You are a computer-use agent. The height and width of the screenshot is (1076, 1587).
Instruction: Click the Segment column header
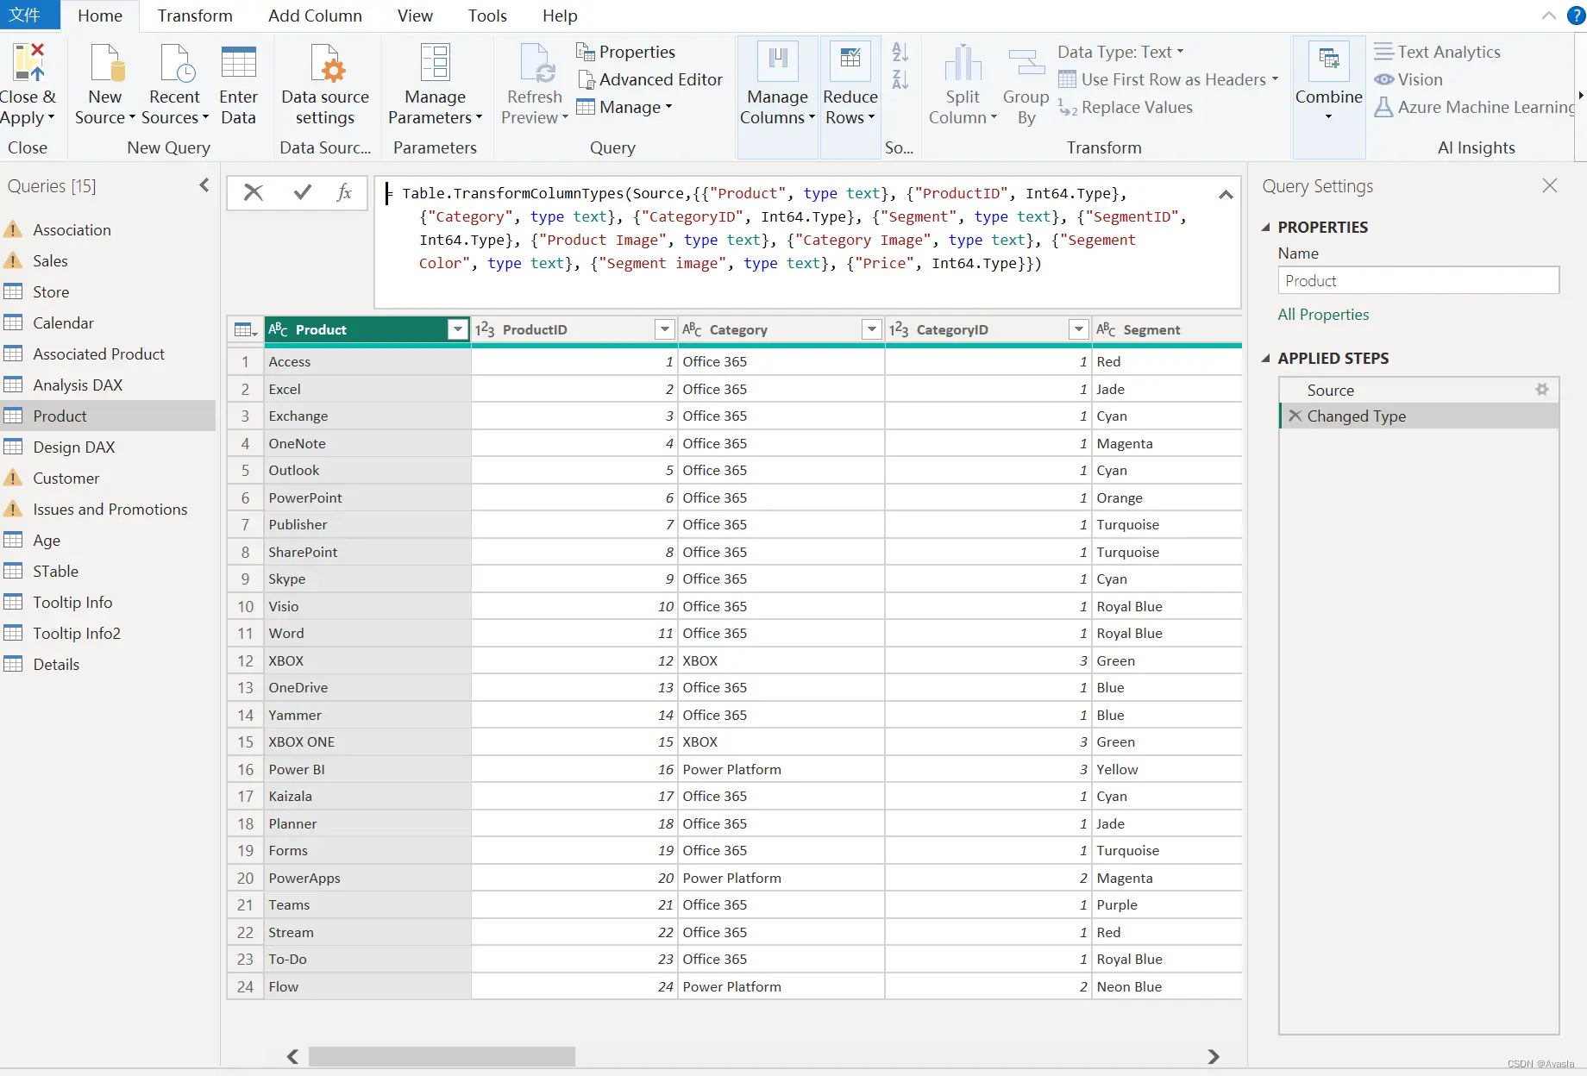tap(1167, 329)
